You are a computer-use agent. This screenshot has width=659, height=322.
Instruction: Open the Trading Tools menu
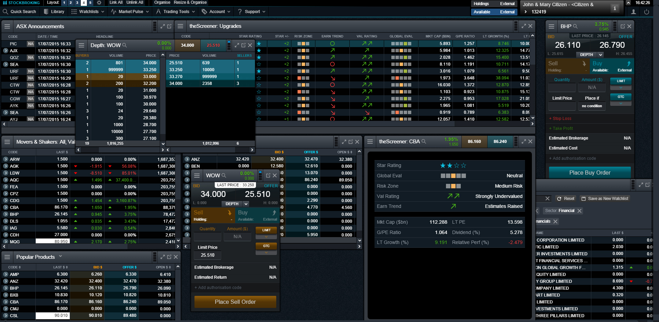click(x=176, y=12)
